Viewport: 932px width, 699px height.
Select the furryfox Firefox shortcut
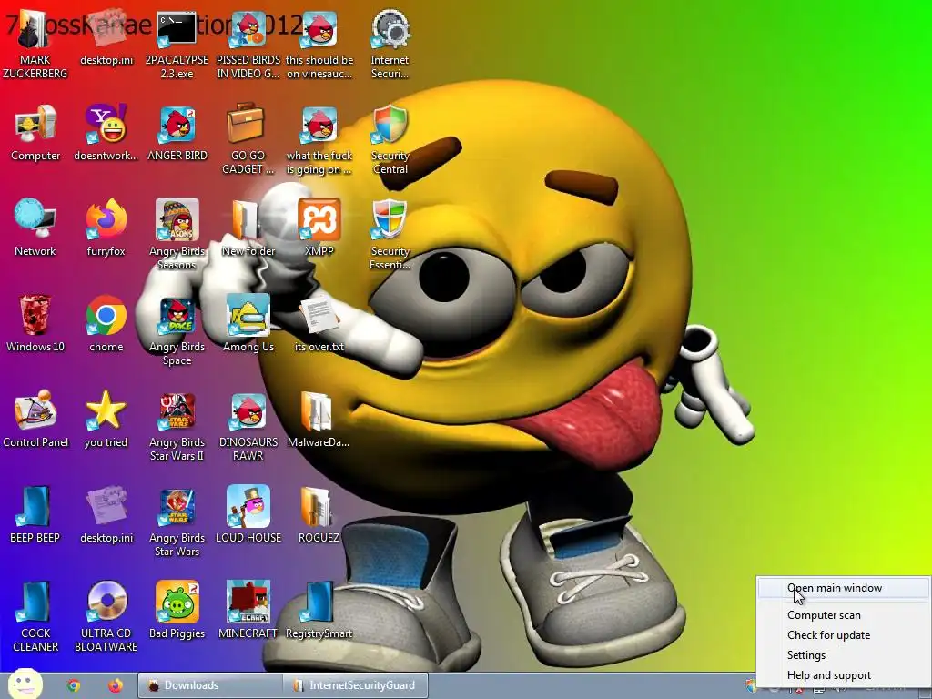tap(106, 228)
